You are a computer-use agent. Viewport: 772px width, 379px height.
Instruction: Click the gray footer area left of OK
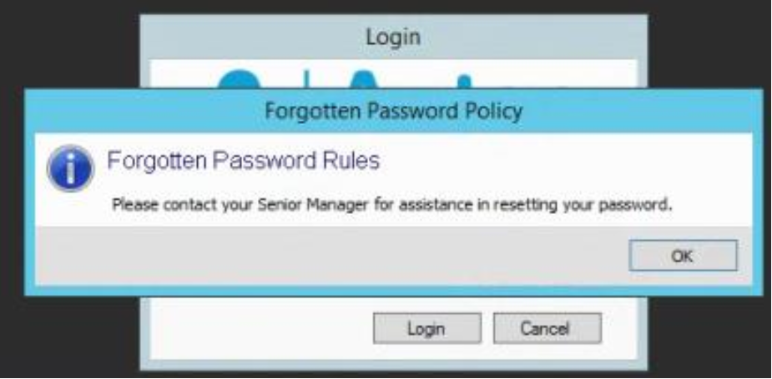click(x=331, y=256)
